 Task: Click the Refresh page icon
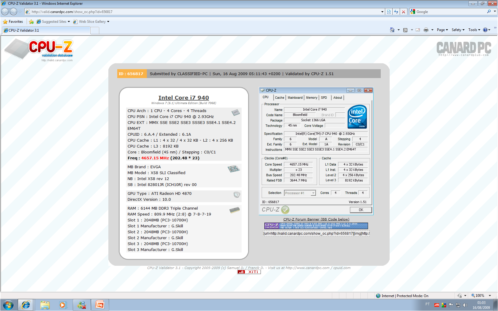pyautogui.click(x=396, y=12)
